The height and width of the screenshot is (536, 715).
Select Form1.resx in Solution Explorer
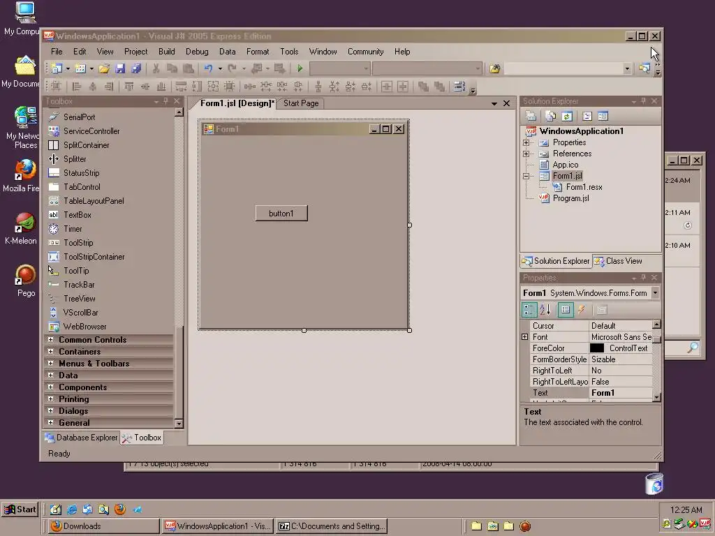(584, 187)
